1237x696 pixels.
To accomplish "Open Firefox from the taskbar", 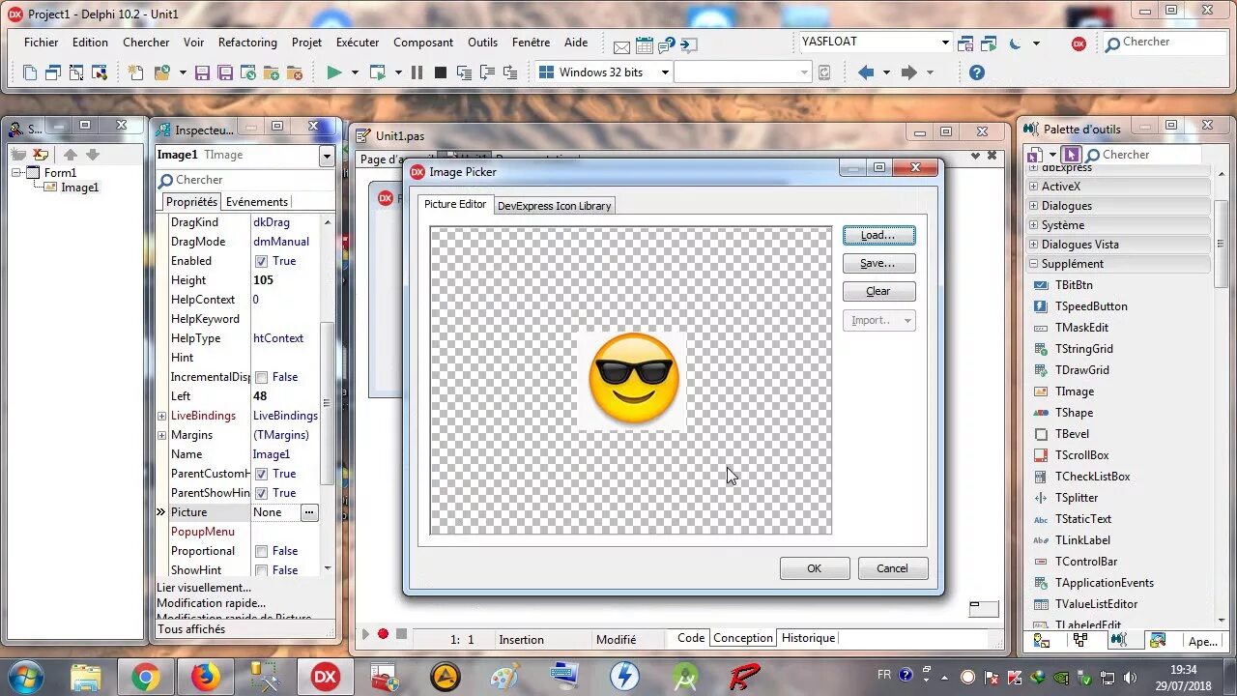I will (205, 678).
